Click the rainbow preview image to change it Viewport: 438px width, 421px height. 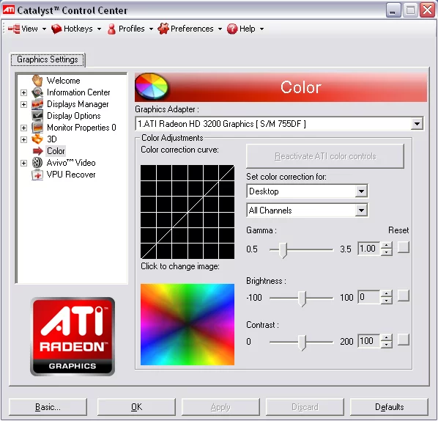coord(188,324)
